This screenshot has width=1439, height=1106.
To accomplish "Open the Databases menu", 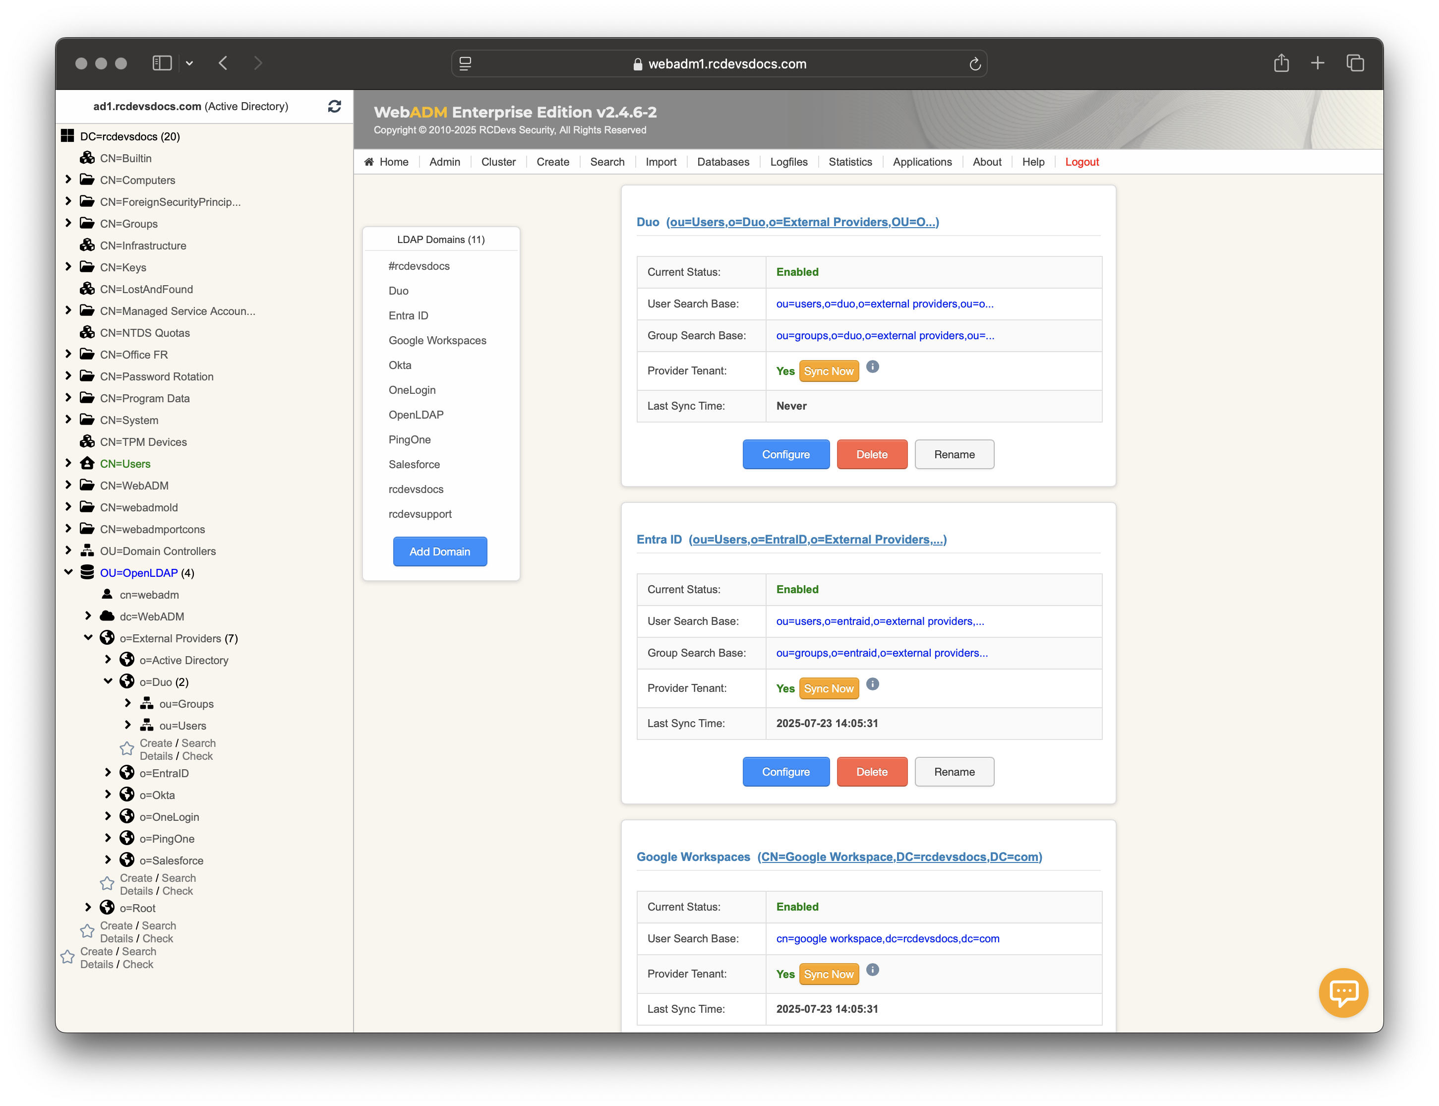I will click(723, 162).
